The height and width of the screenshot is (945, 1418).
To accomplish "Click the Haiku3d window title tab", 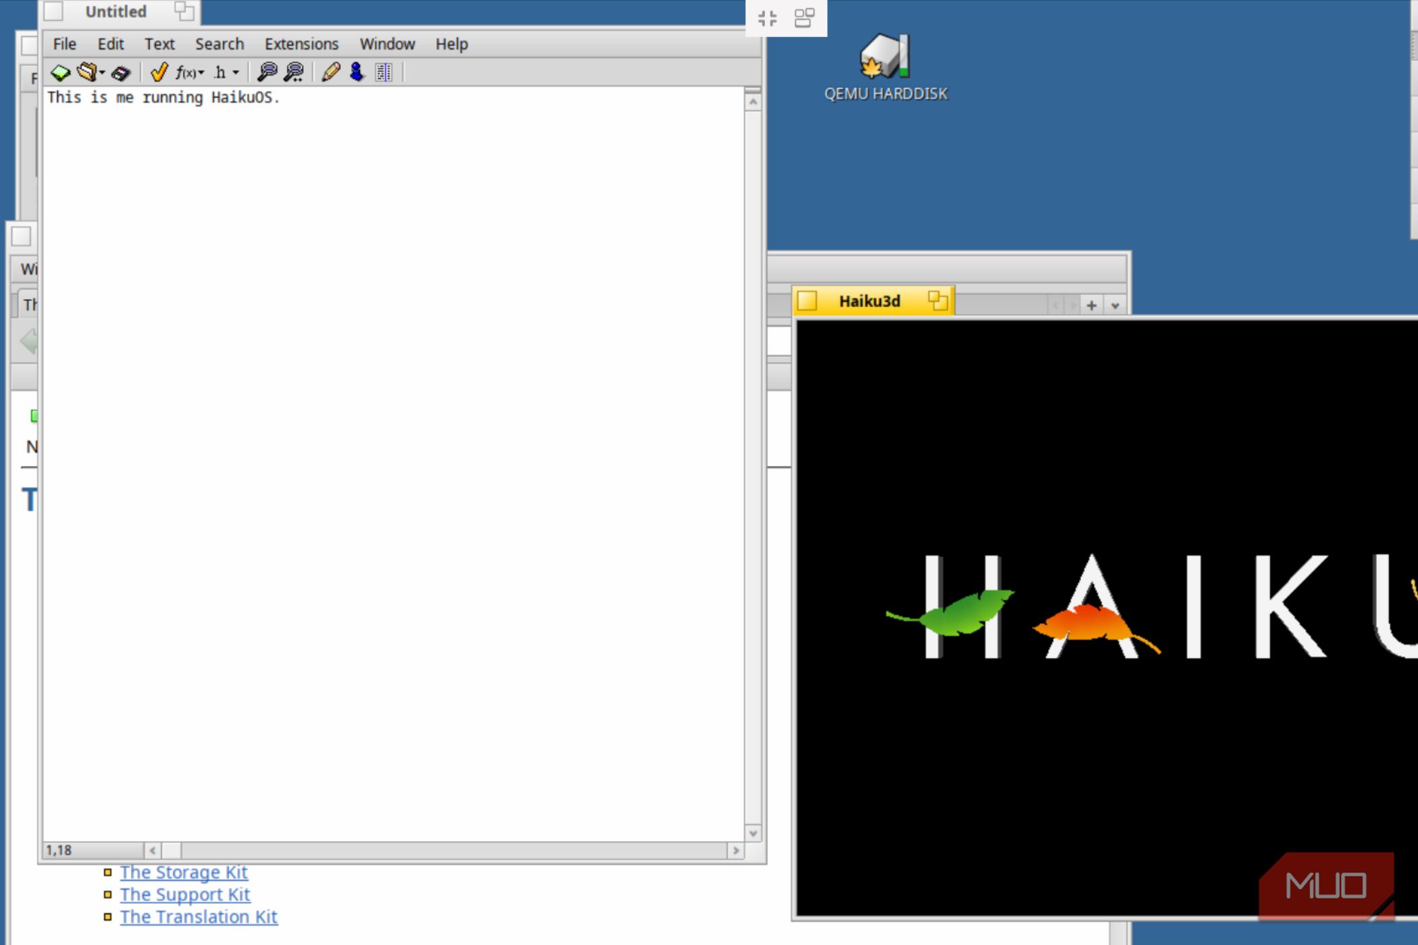I will tap(870, 301).
